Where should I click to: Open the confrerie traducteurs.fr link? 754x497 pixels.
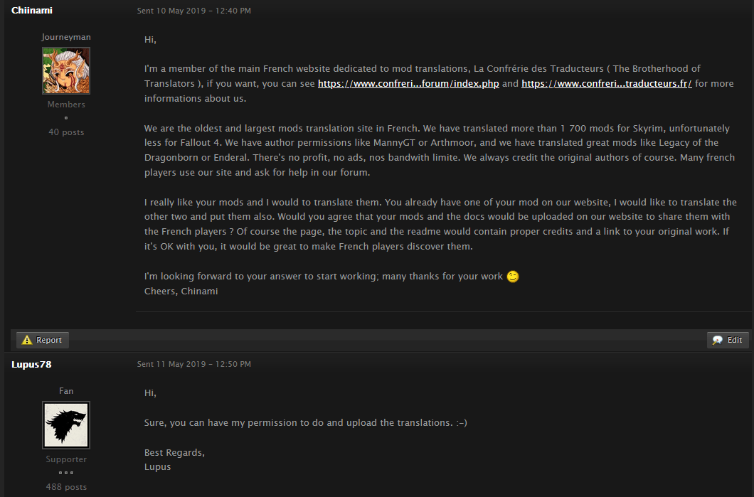[606, 84]
